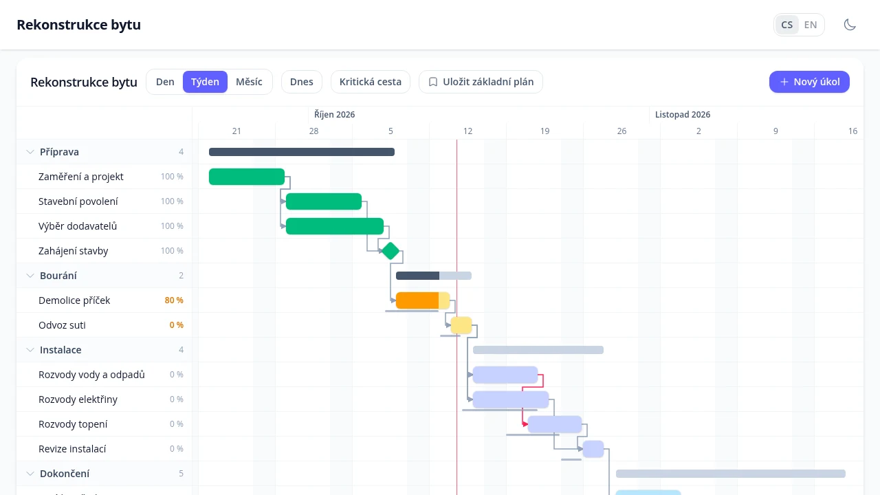Select the Rozvody vody a odpadů bar
This screenshot has height=495, width=880.
[x=505, y=375]
